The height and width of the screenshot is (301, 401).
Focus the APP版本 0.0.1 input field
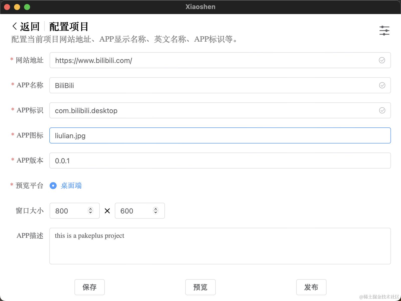tap(220, 161)
